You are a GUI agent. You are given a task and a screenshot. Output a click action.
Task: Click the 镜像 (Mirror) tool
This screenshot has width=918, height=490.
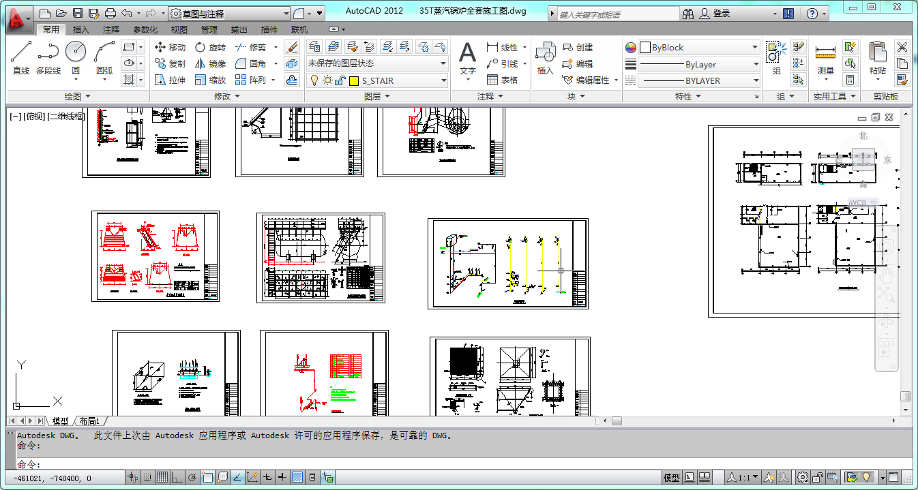point(210,63)
